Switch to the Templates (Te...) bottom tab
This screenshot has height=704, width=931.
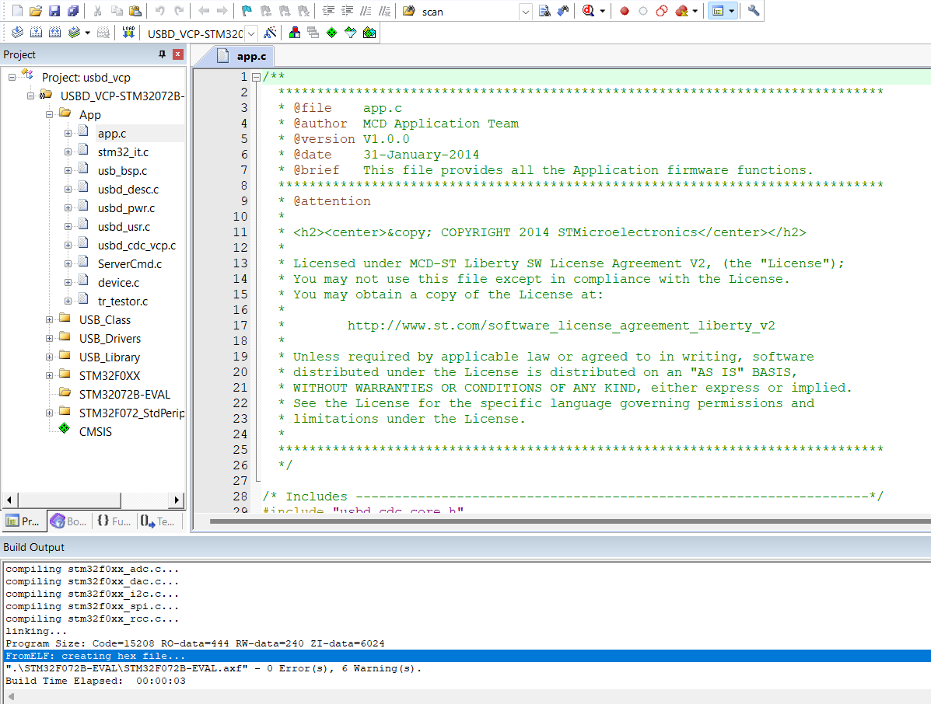[158, 521]
